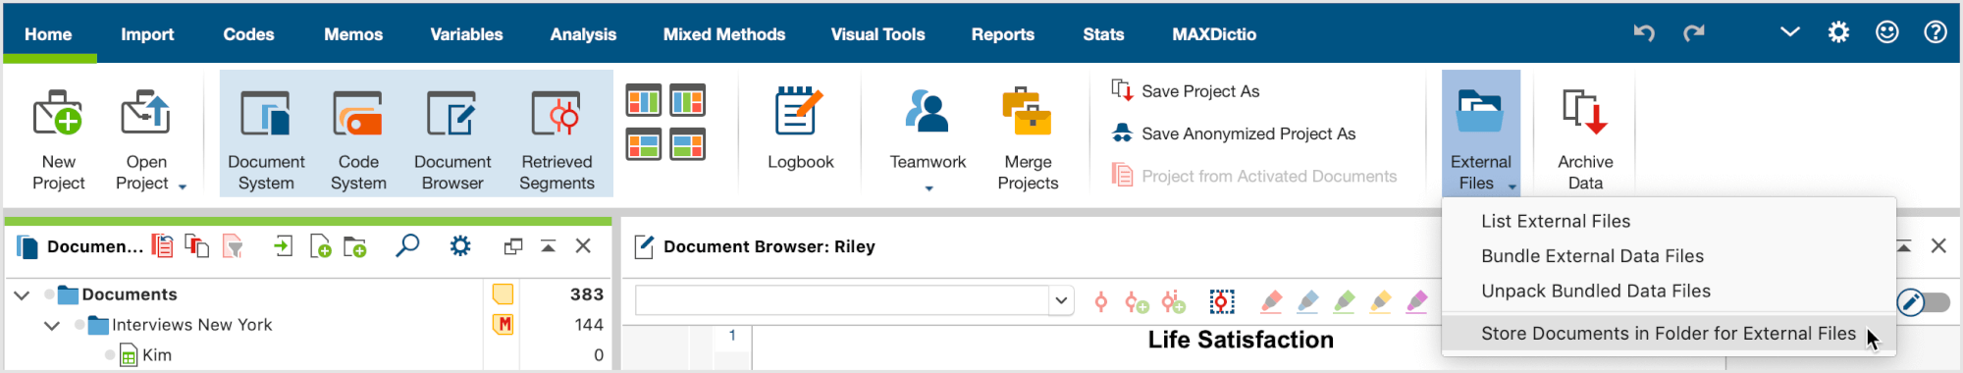Click the New Project icon
This screenshot has width=1963, height=373.
tap(58, 113)
